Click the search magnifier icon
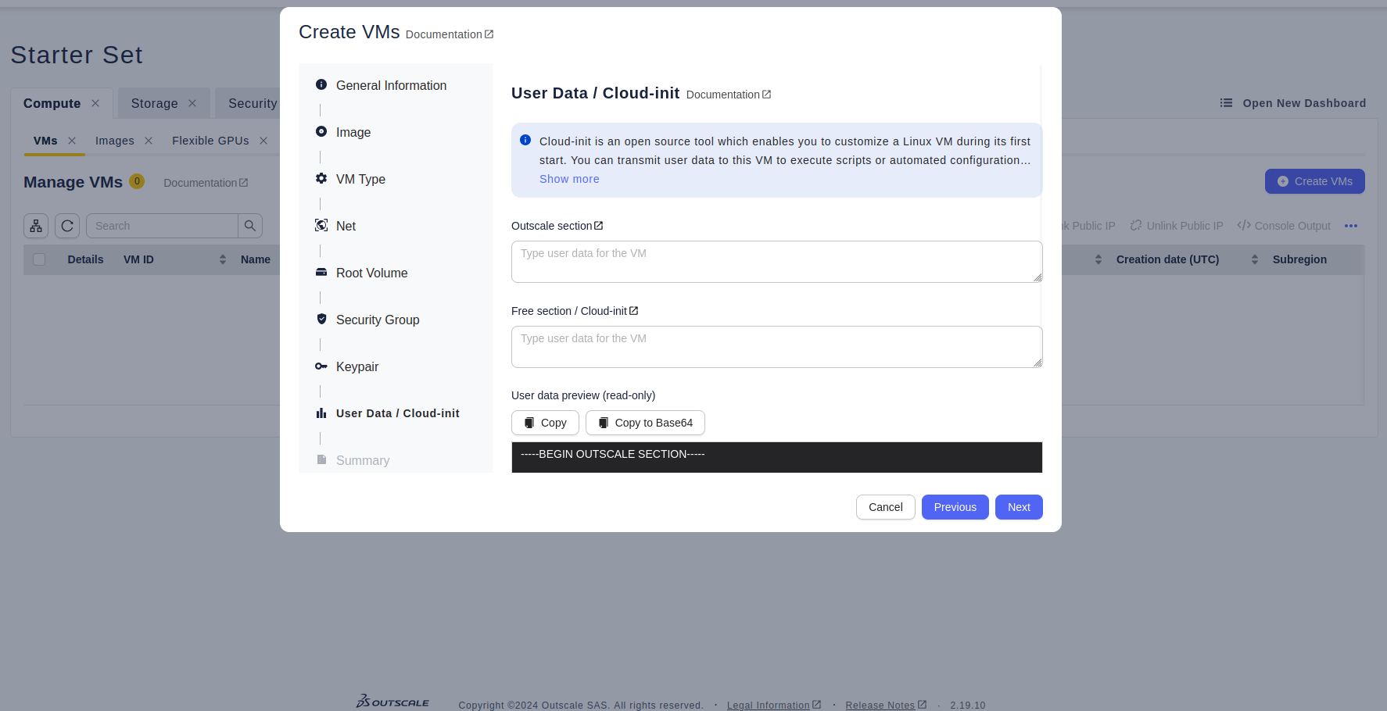 250,226
